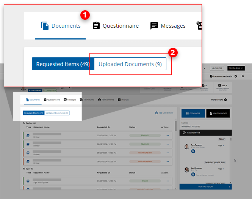Click the Invoices tab icon
This screenshot has width=252, height=199.
(119, 99)
